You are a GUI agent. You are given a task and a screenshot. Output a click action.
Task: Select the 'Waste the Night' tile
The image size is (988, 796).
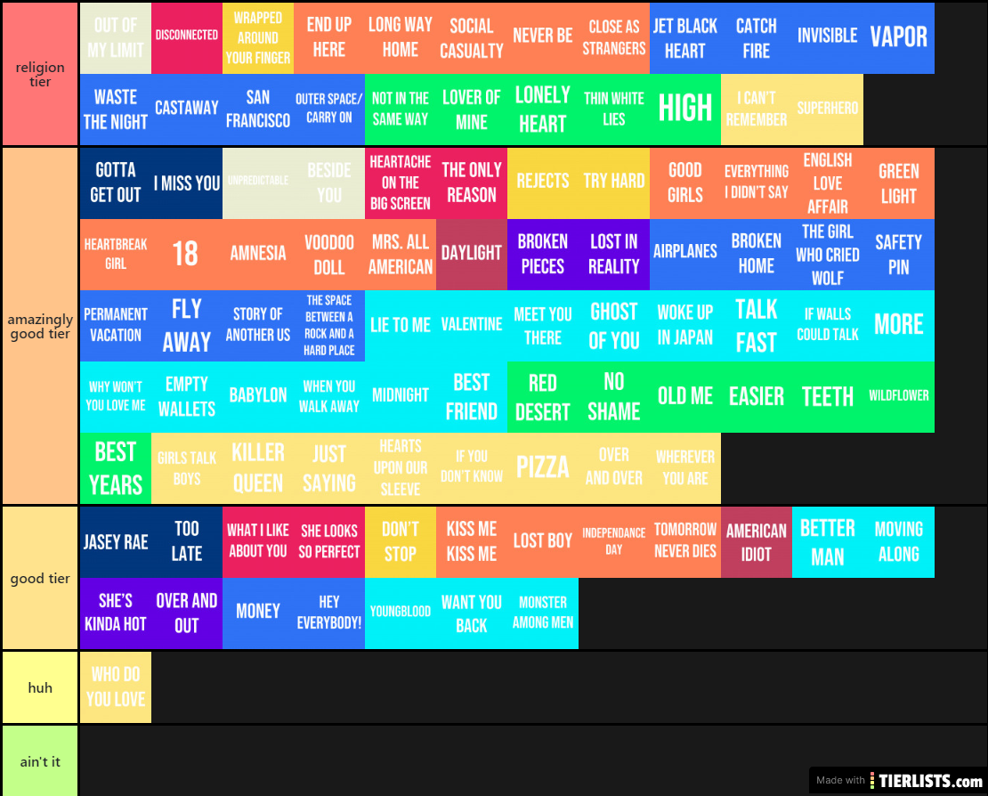[116, 110]
